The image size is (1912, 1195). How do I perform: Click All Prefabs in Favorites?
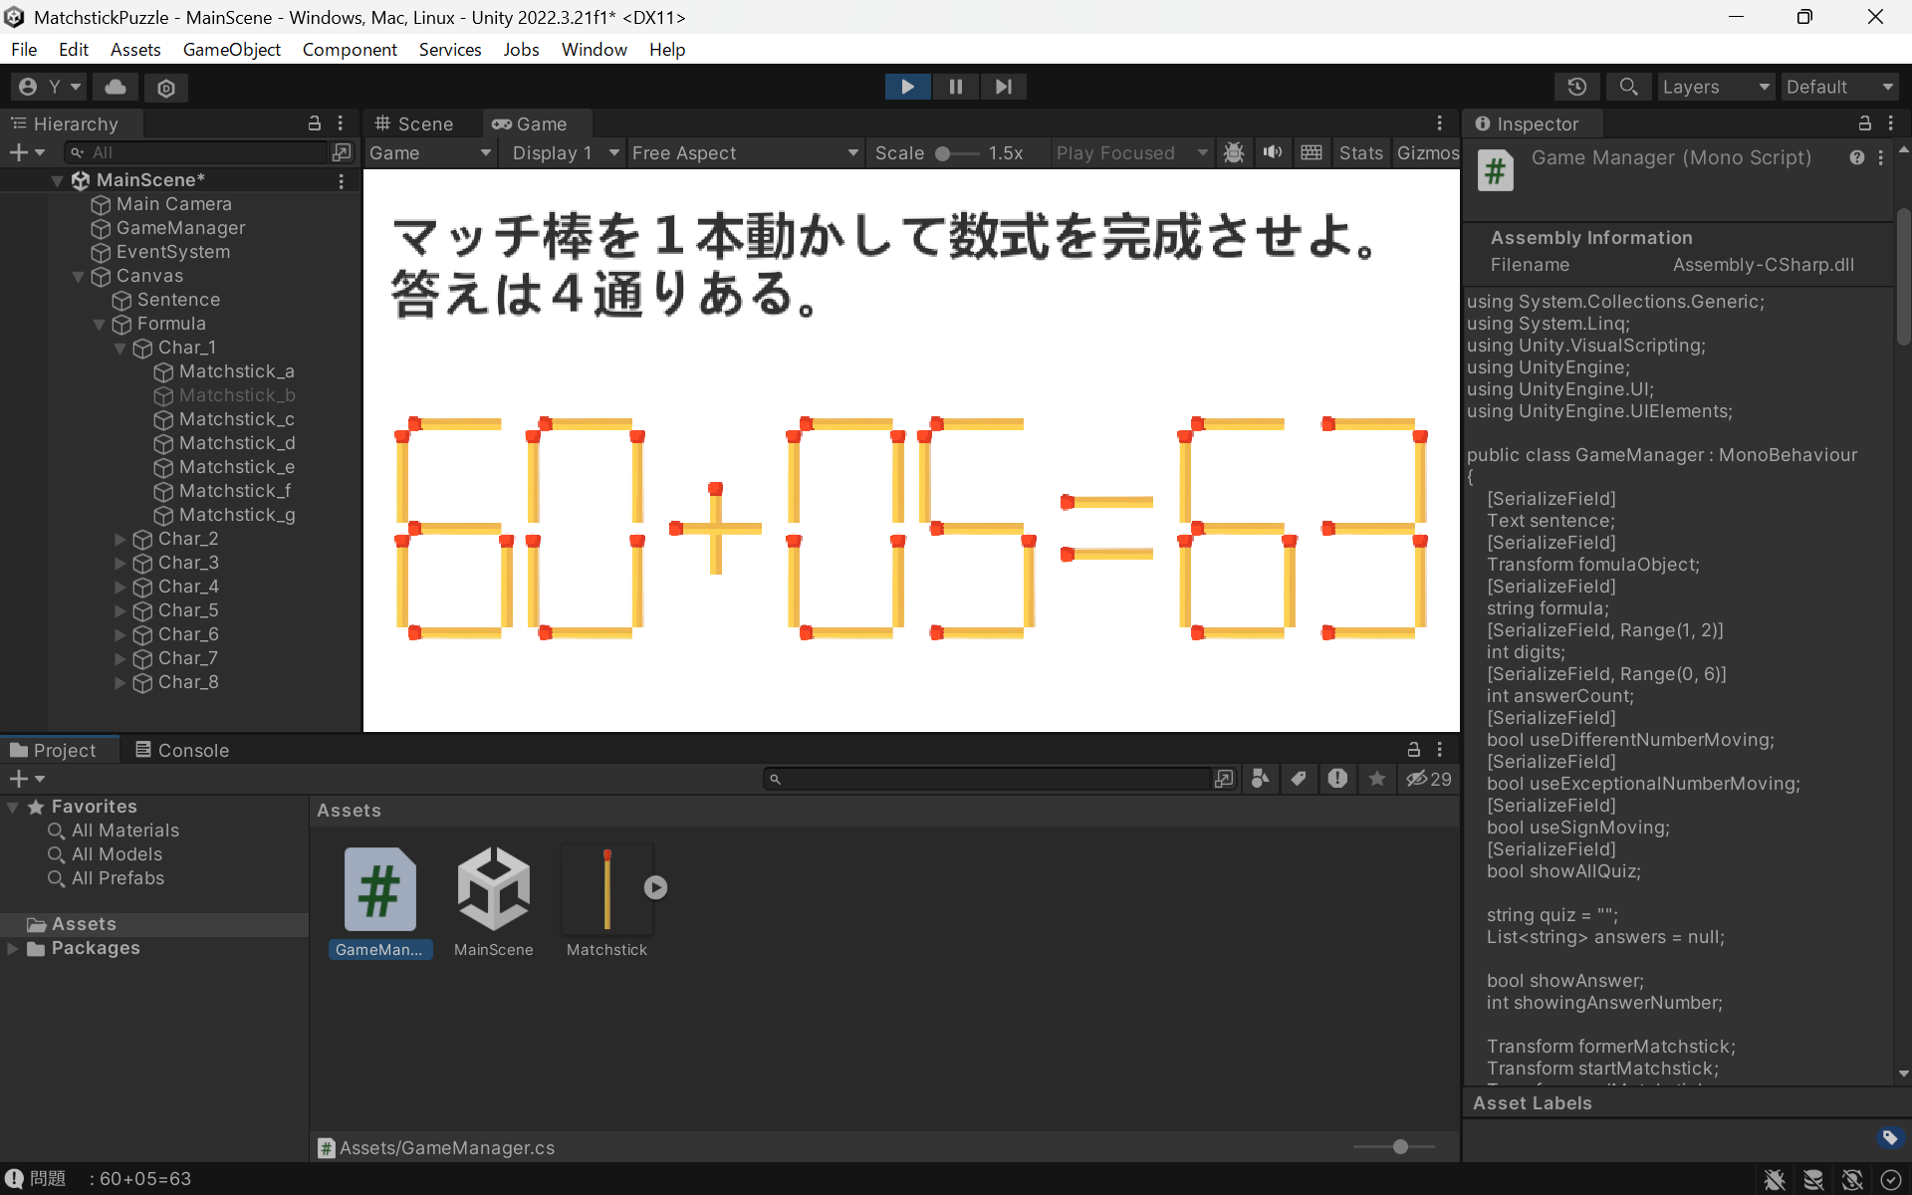118,878
